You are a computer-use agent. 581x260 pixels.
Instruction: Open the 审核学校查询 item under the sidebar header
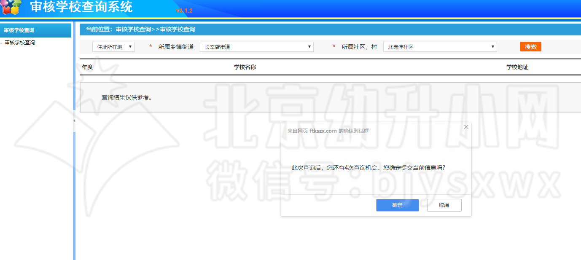tap(20, 43)
